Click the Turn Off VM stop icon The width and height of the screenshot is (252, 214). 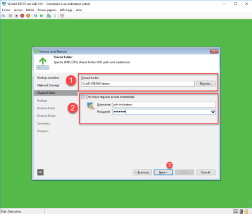(17, 16)
